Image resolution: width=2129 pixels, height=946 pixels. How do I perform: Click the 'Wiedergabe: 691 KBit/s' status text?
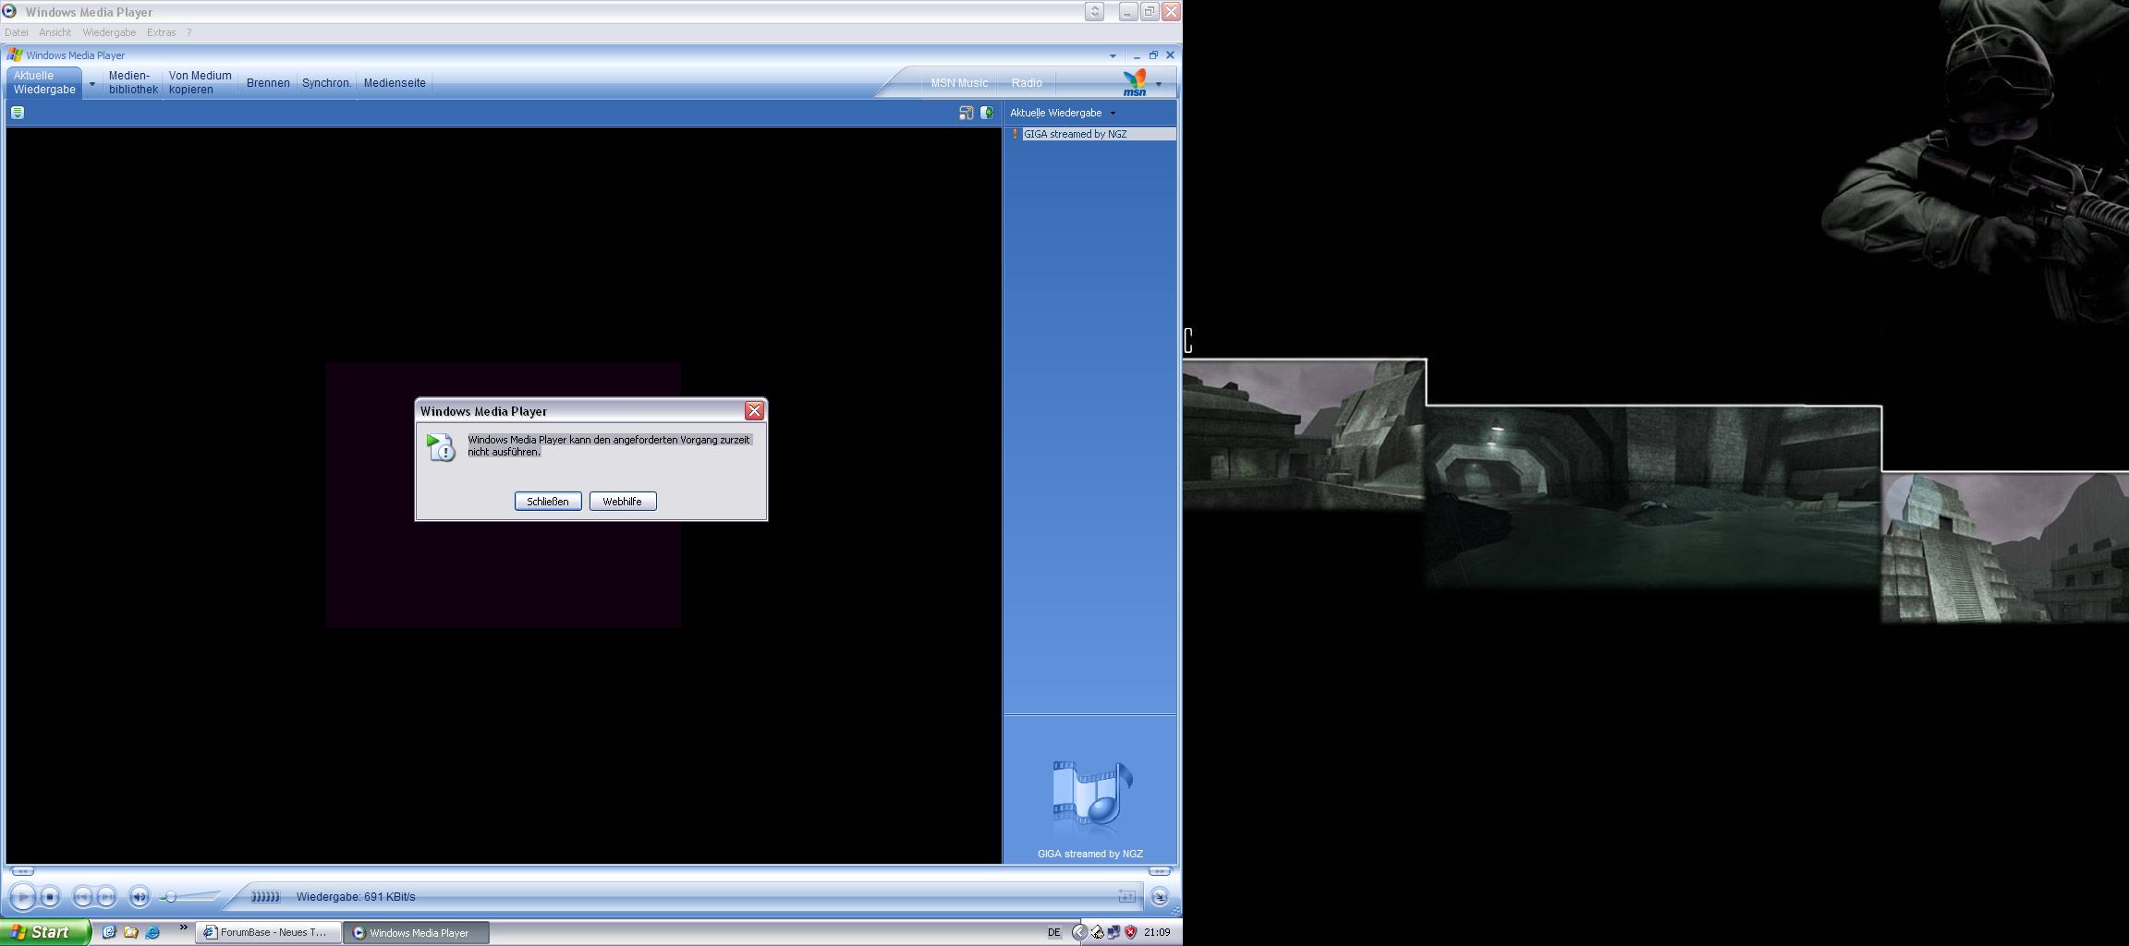pyautogui.click(x=356, y=896)
